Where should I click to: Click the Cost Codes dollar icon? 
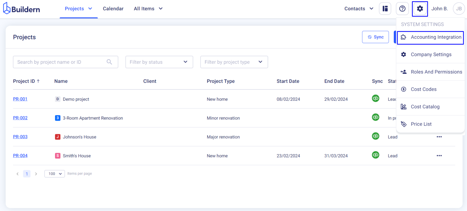(403, 89)
